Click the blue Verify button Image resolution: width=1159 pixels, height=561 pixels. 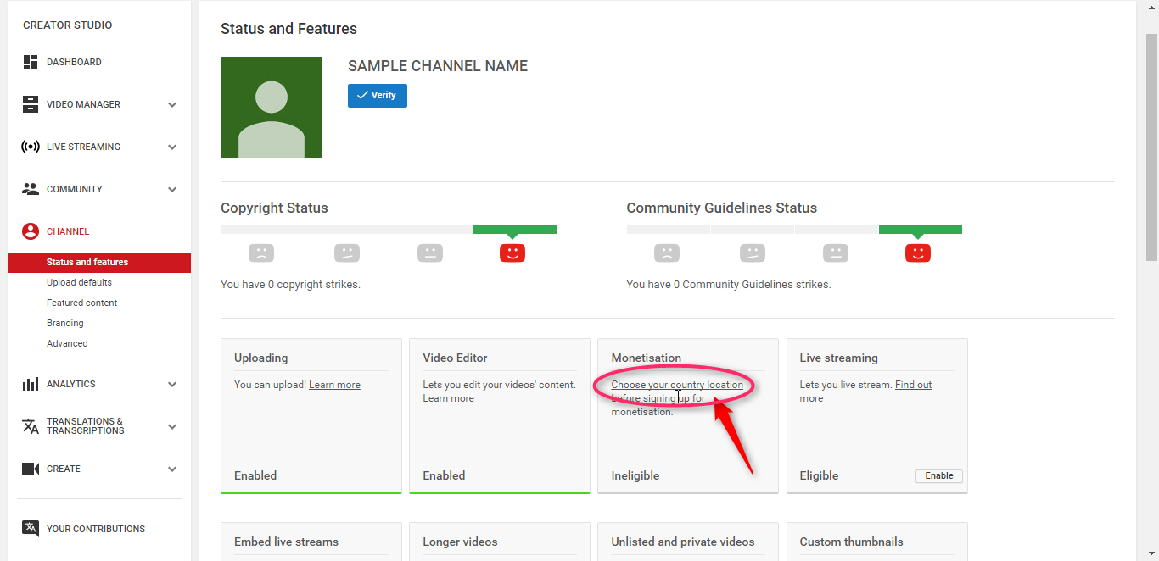point(378,96)
